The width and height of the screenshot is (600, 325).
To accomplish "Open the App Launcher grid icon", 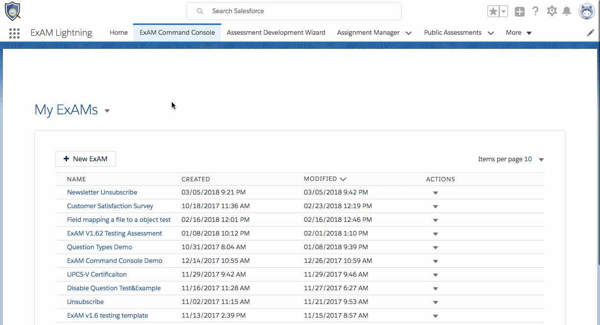I will click(14, 33).
